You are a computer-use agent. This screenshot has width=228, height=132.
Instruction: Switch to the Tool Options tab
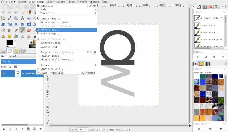(x=3, y=51)
